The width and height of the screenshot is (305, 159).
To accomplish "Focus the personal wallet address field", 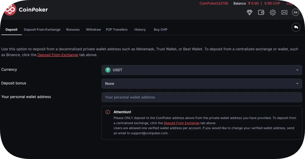I will [x=202, y=97].
